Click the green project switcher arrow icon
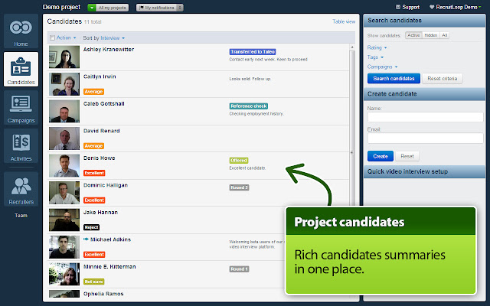 tap(92, 8)
